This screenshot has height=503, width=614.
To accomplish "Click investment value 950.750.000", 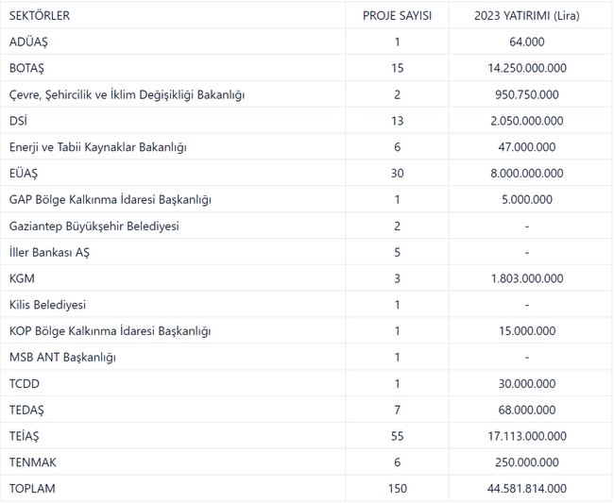I will pos(527,94).
